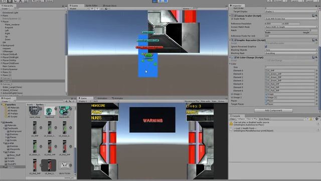This screenshot has height=181, width=321.
Task: Select Directional Light in Hierarchy
Action: coord(10,13)
